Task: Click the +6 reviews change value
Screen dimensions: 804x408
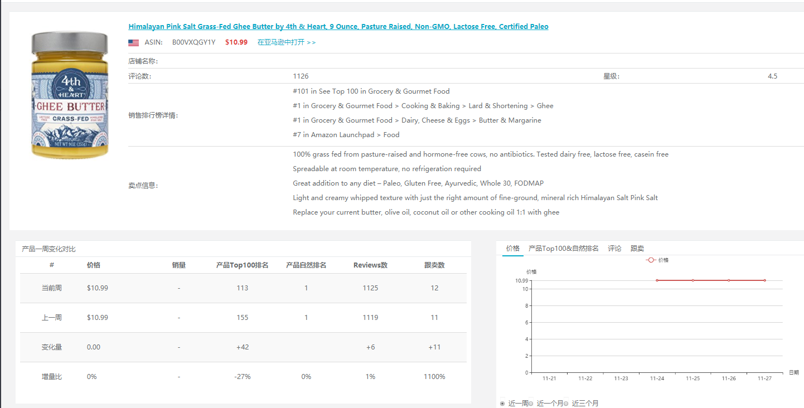Action: [x=370, y=347]
